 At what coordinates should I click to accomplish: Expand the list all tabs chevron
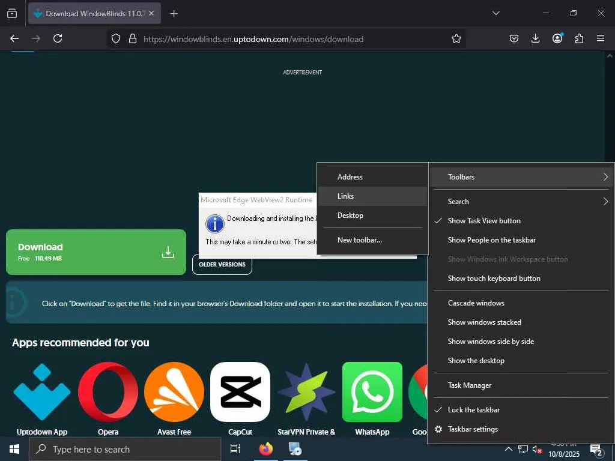495,13
